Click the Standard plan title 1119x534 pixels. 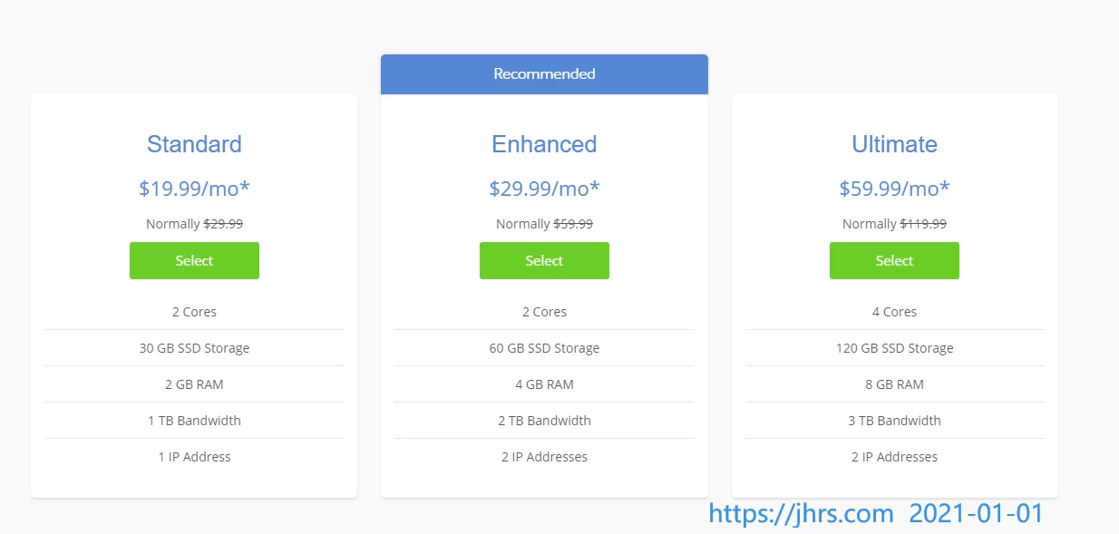point(194,144)
